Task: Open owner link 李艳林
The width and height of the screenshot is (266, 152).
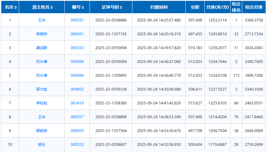Action: click(x=42, y=34)
